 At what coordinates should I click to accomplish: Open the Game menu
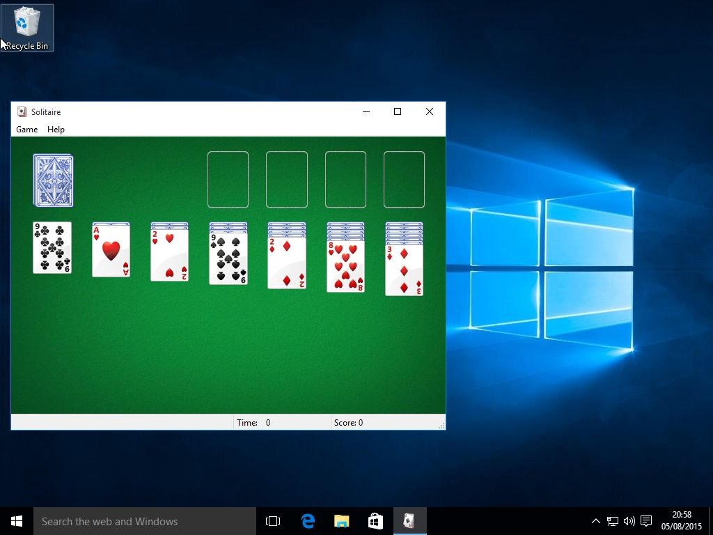pos(27,130)
